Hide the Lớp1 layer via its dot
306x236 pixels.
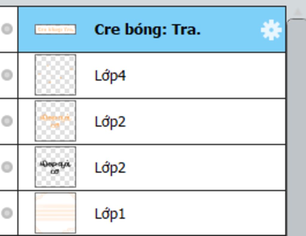tap(7, 213)
